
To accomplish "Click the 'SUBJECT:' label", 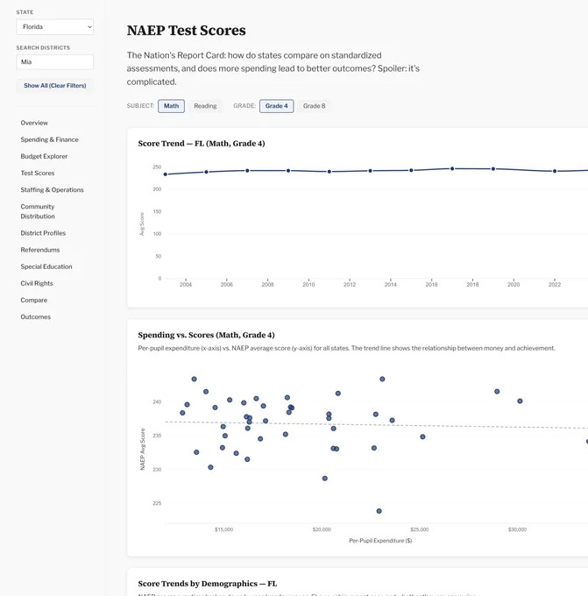I will pyautogui.click(x=140, y=106).
